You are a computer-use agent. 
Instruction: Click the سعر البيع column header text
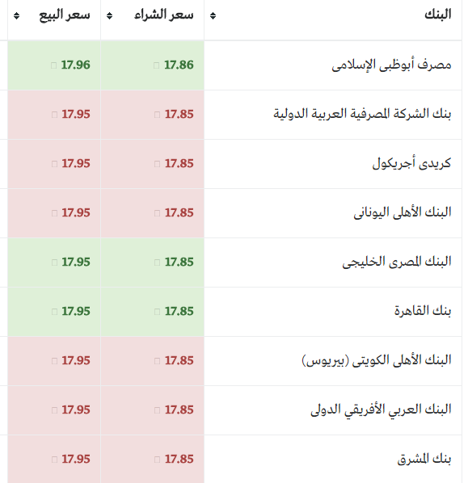65,15
